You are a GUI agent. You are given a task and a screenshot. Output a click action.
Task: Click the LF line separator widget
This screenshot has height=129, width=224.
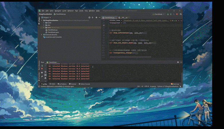click(142, 86)
